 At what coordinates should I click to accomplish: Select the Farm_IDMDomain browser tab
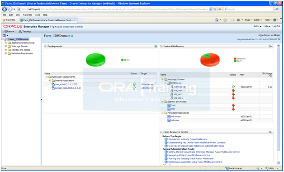pos(48,20)
